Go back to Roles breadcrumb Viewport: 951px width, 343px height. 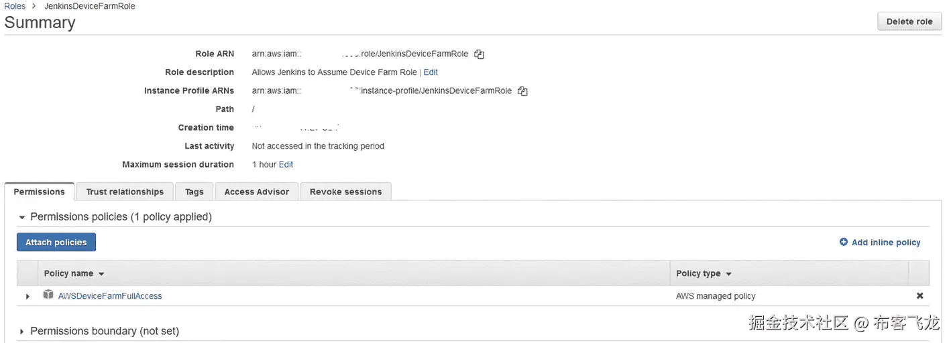tap(15, 6)
